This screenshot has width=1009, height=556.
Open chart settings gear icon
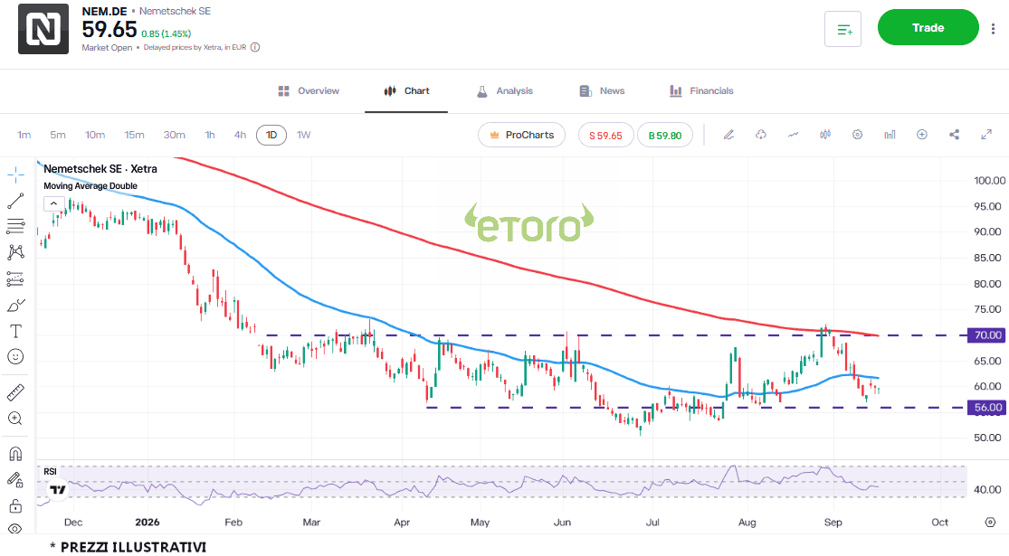[x=857, y=135]
